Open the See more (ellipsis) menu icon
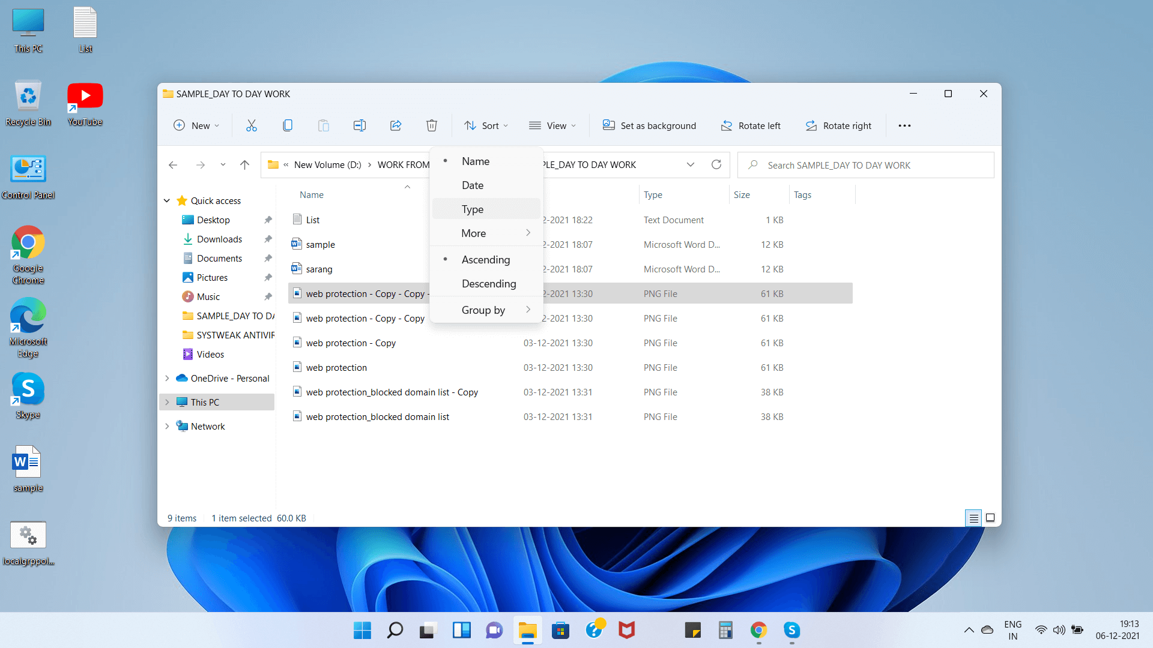The width and height of the screenshot is (1153, 648). coord(904,125)
